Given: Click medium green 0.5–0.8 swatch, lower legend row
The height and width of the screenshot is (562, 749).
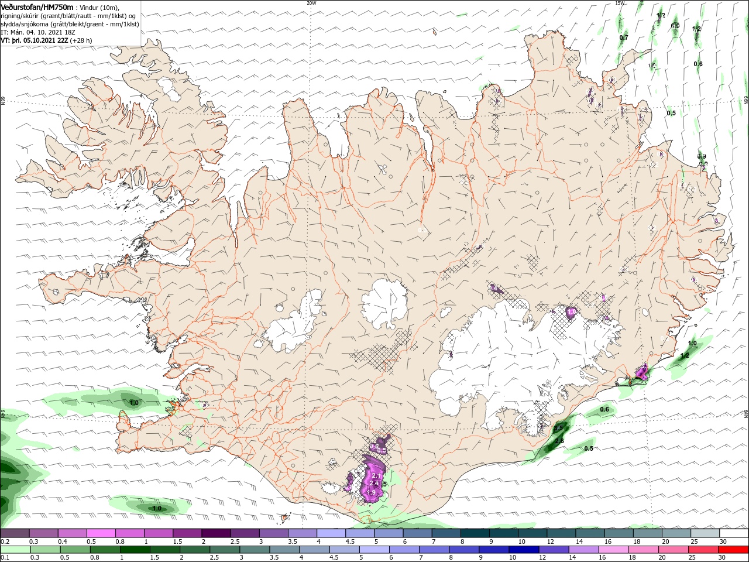Looking at the screenshot, I should click(x=75, y=550).
